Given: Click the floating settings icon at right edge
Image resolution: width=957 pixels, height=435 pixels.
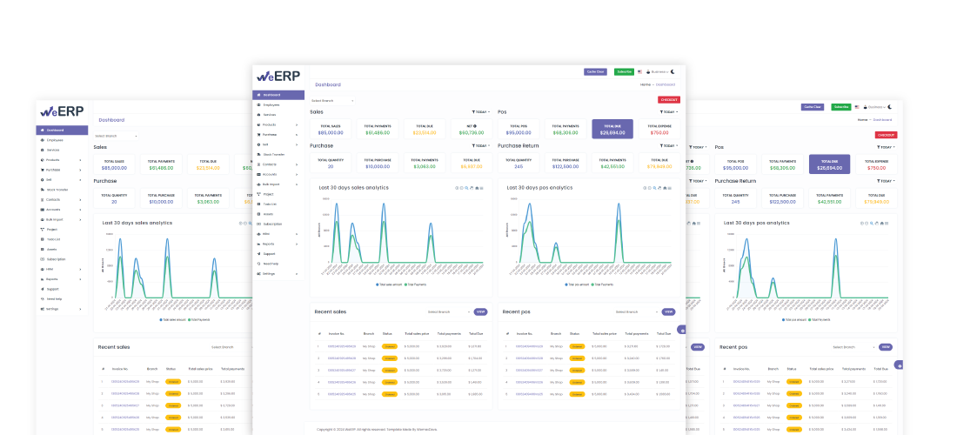Looking at the screenshot, I should click(x=681, y=330).
